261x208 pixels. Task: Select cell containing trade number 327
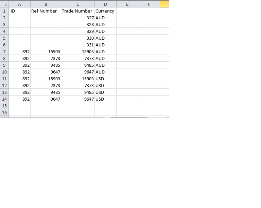click(x=78, y=18)
